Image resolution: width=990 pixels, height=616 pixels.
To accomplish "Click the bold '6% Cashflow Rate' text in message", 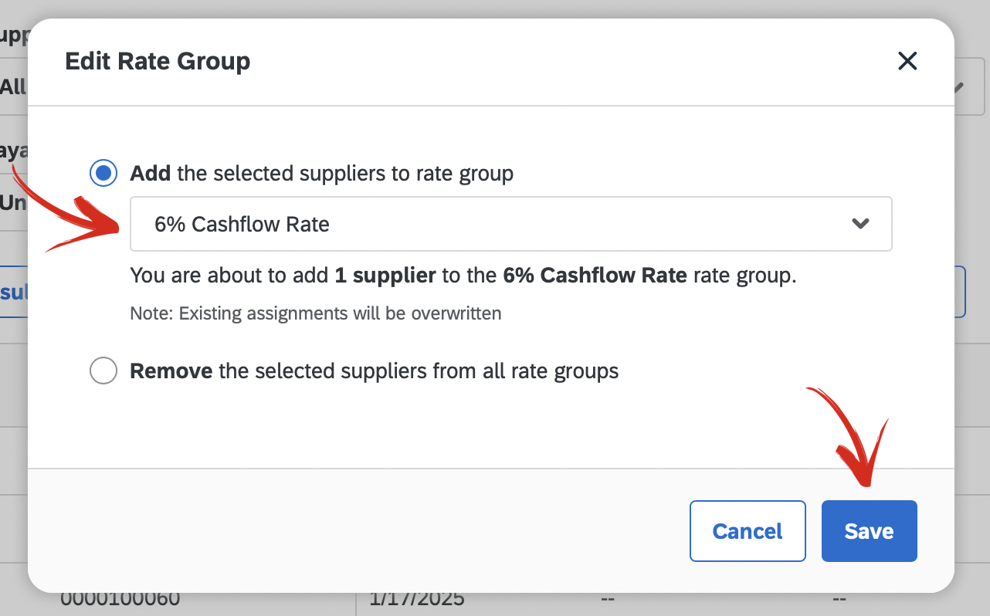I will (x=595, y=276).
